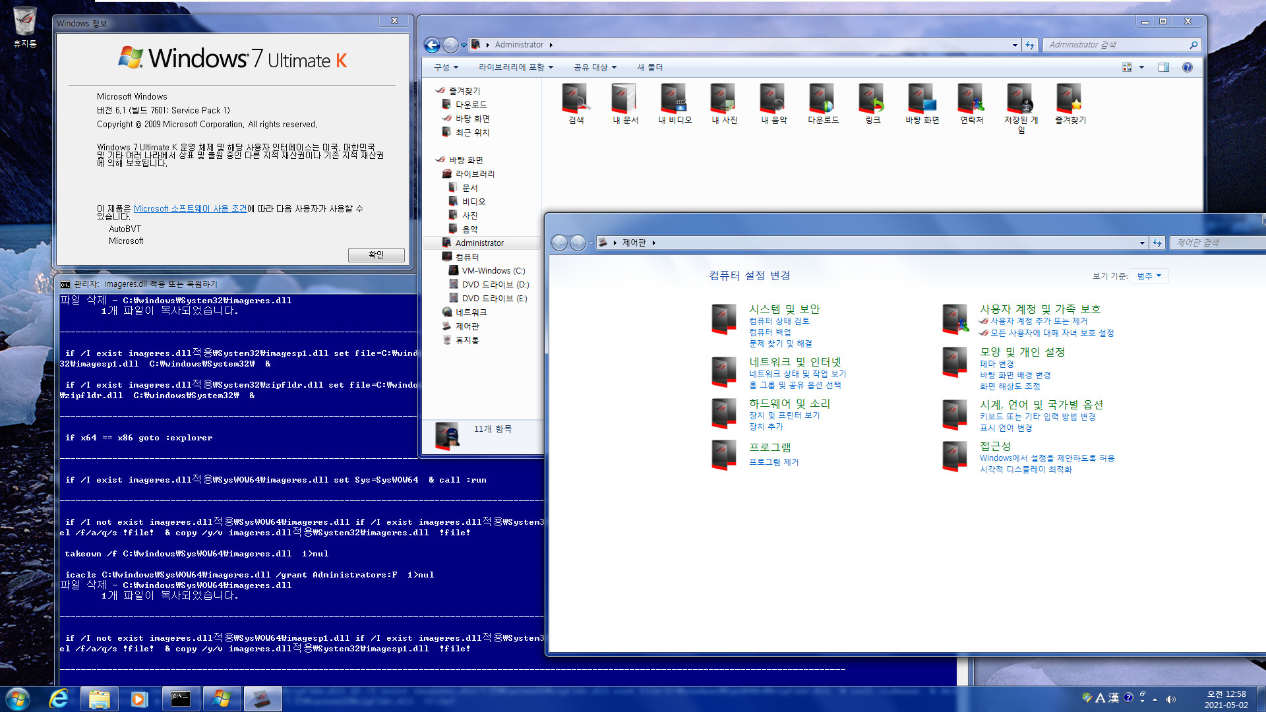Open the 컴퓨터 백업 link
This screenshot has width=1266, height=712.
coord(769,332)
